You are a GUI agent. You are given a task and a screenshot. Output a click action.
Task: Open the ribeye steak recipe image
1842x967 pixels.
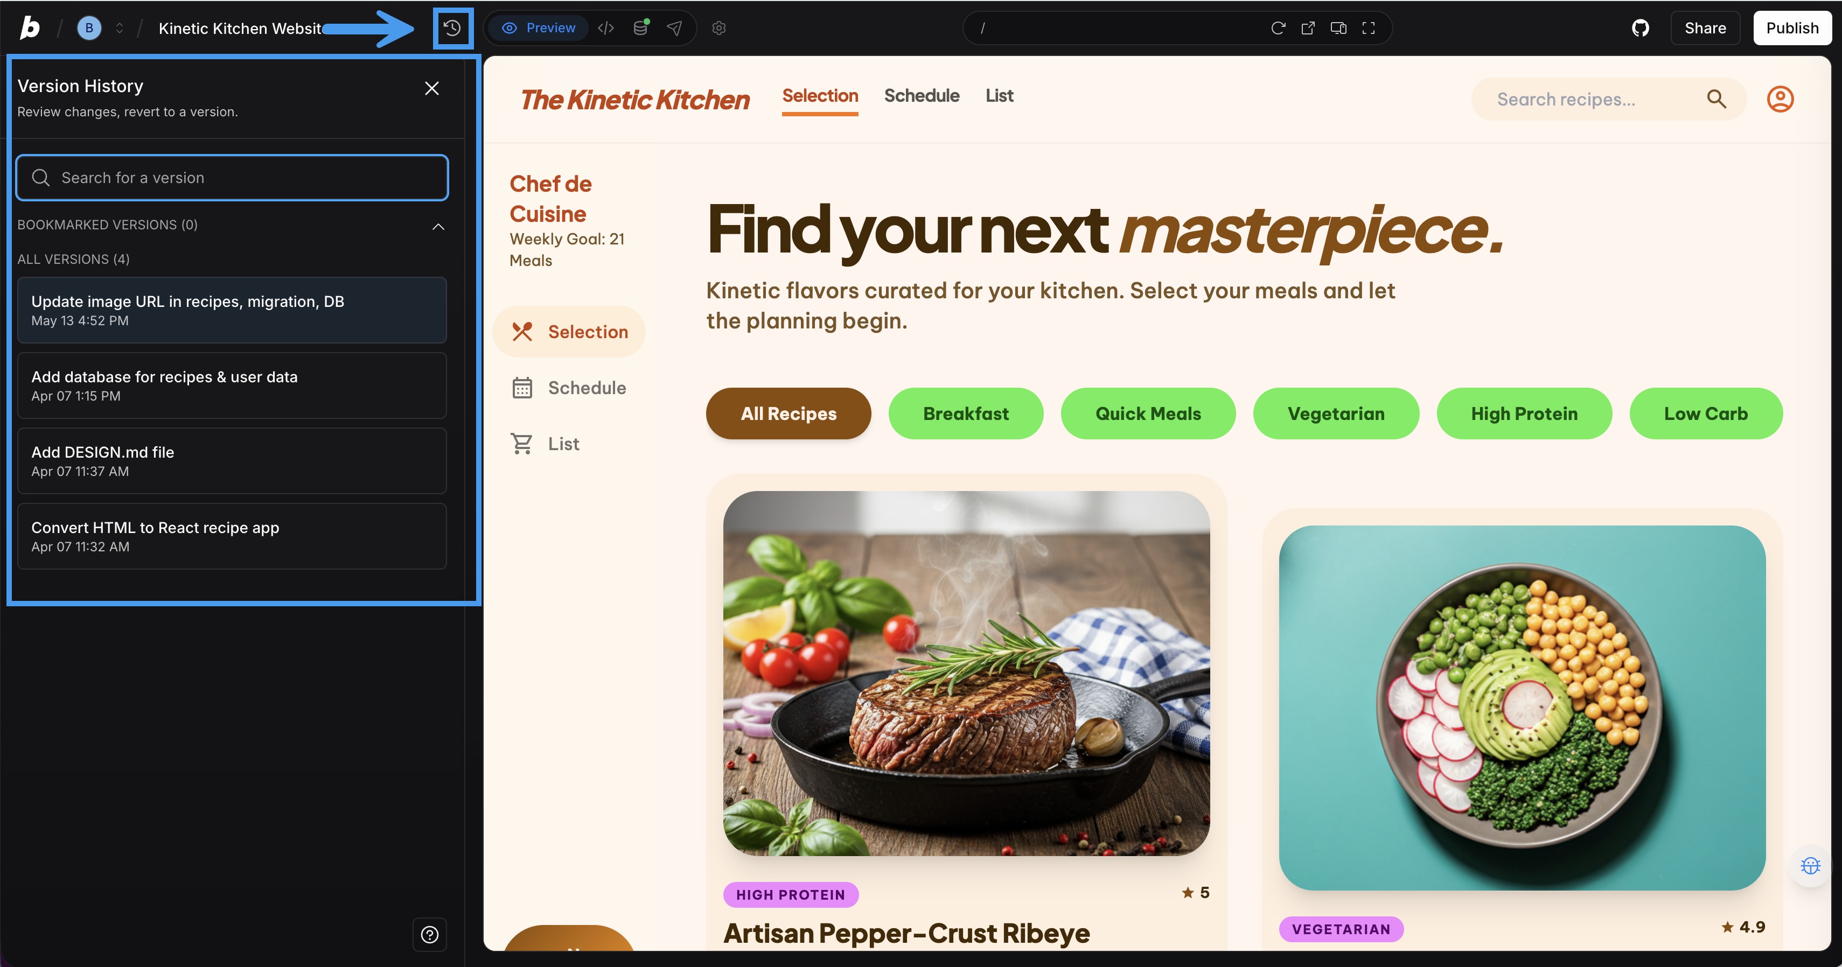(x=967, y=673)
